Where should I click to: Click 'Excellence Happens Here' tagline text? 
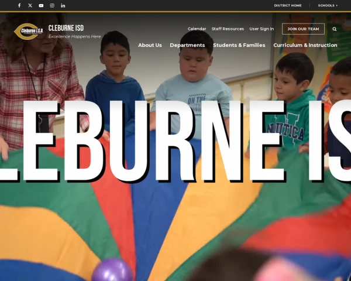click(x=74, y=36)
